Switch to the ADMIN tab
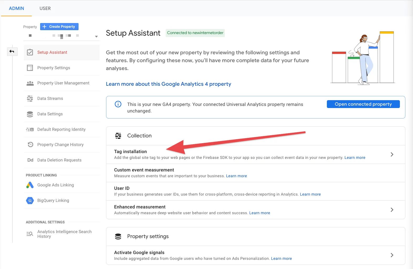Screen dimensions: 413x269 (x=17, y=8)
